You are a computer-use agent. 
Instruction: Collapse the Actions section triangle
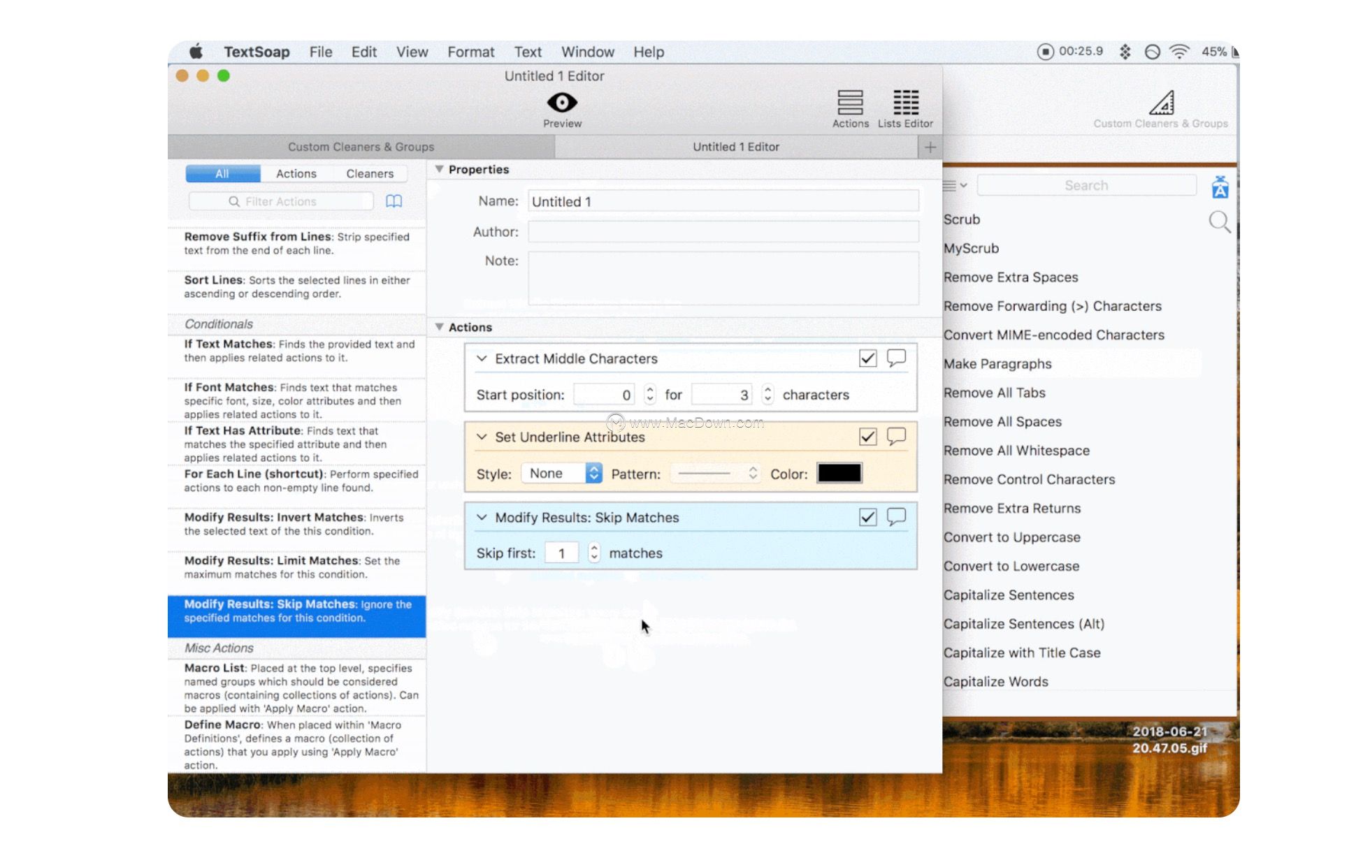pos(439,327)
